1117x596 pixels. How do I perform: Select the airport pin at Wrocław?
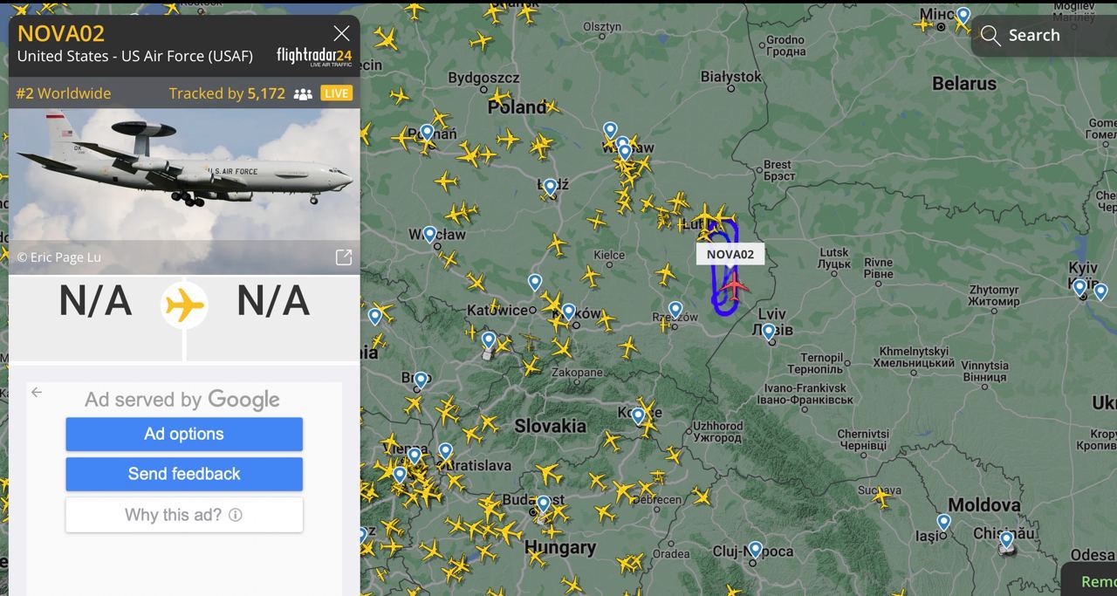[429, 234]
